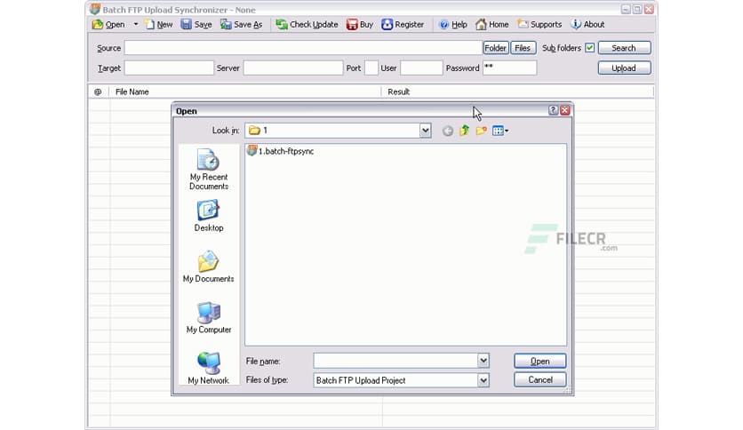Click the File name text box
The height and width of the screenshot is (430, 743).
coord(395,361)
